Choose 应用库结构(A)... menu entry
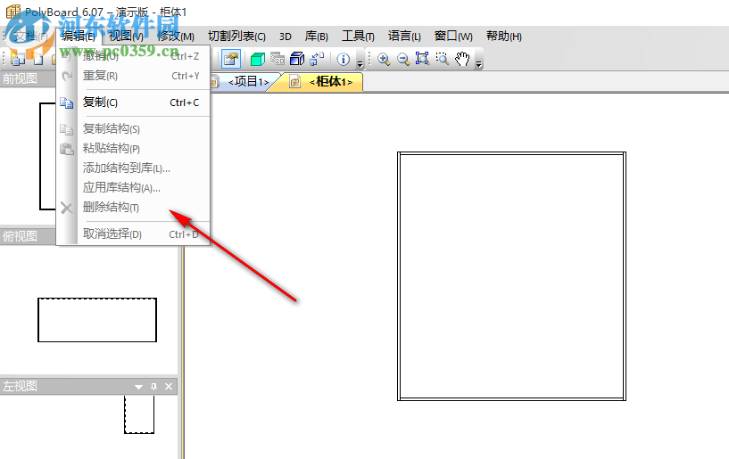This screenshot has height=459, width=729. (x=133, y=188)
